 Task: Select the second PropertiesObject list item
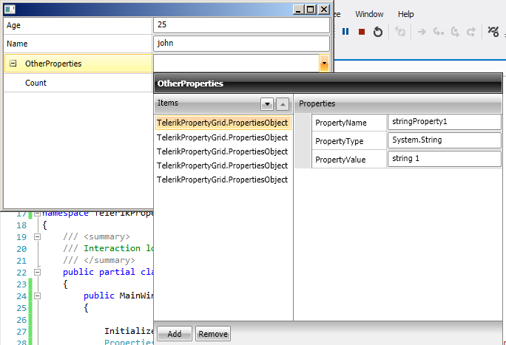click(223, 137)
